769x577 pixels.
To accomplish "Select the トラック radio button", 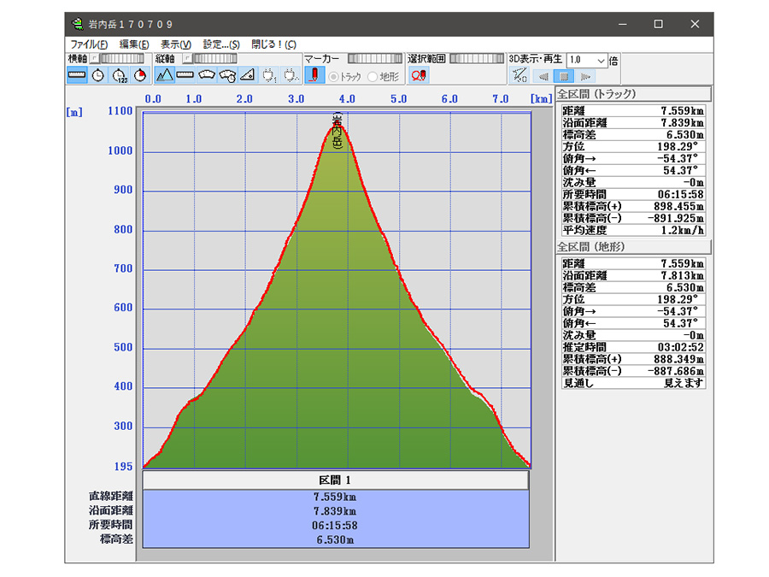I will (x=334, y=76).
